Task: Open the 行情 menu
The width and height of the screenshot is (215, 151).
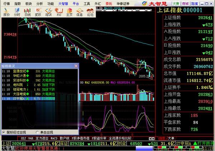Action: tap(6, 4)
